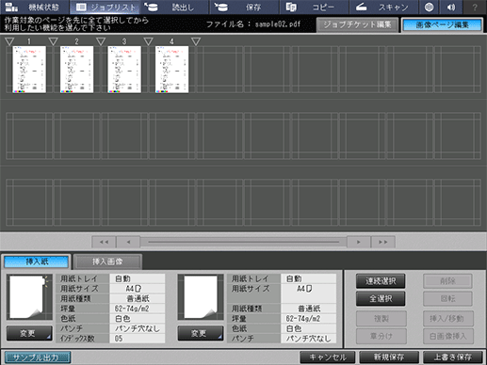This screenshot has height=365, width=487.
Task: Open the 保存 store tab
Action: (244, 7)
